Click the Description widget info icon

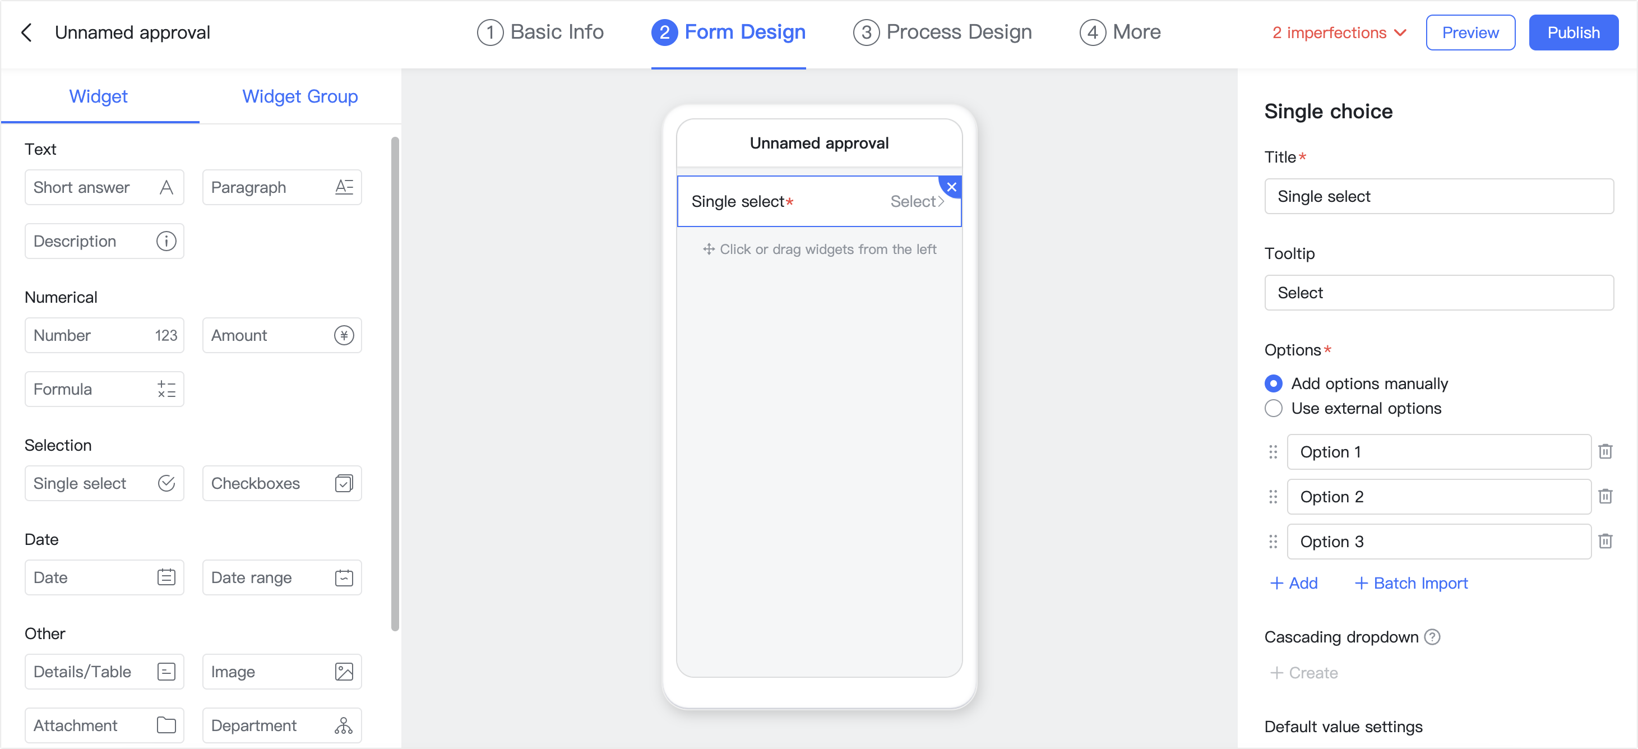tap(166, 241)
